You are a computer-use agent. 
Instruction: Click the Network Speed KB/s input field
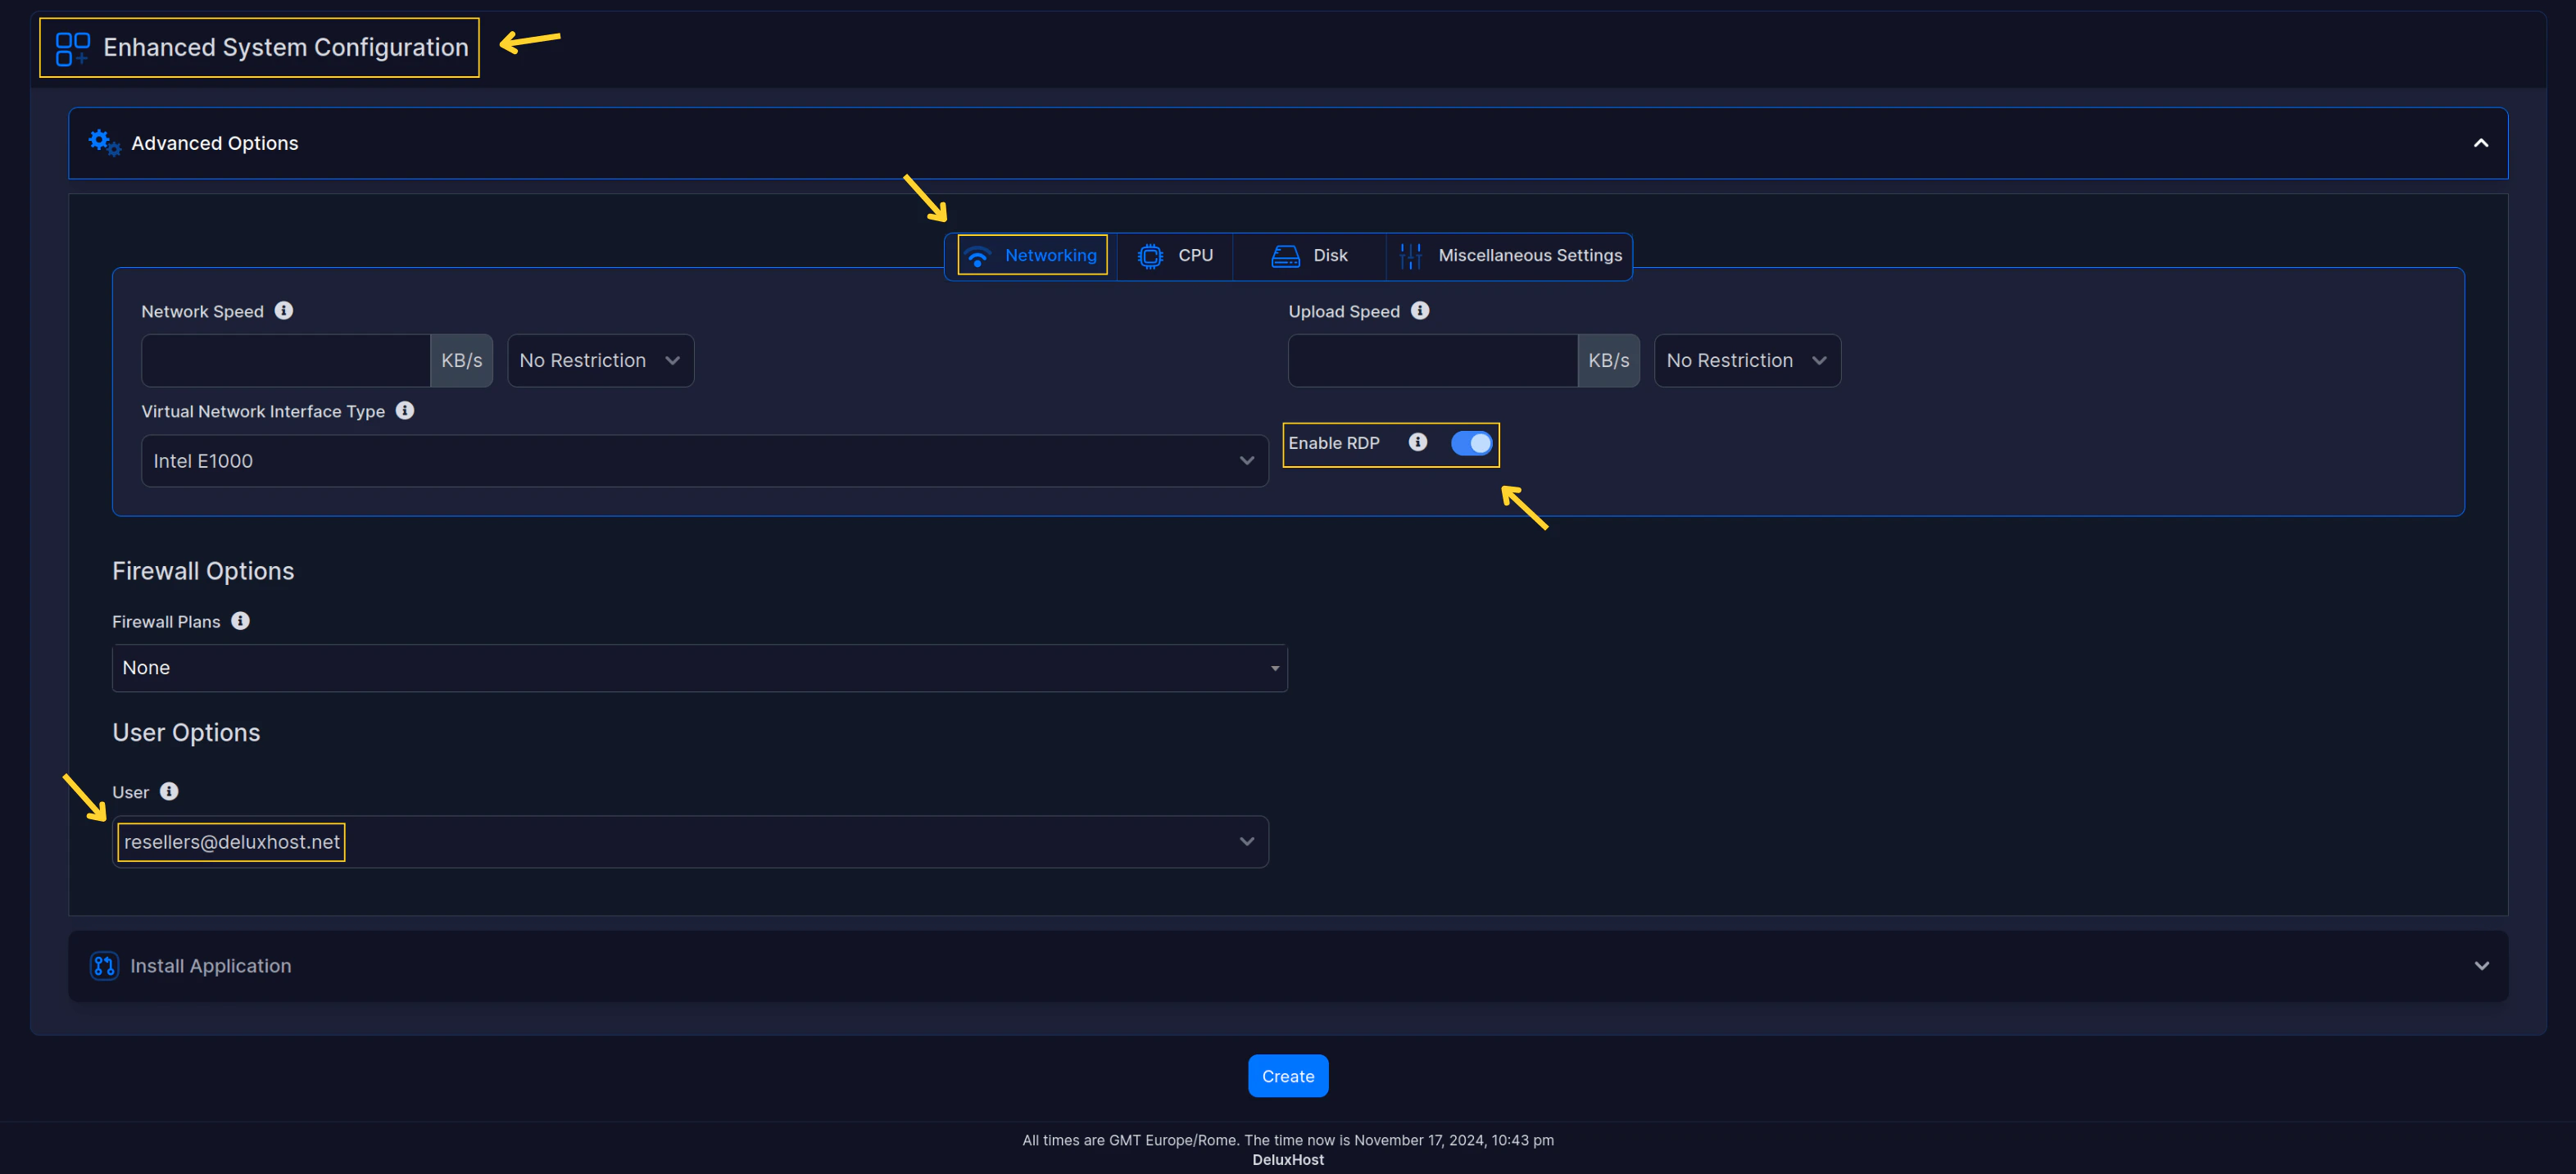click(286, 361)
